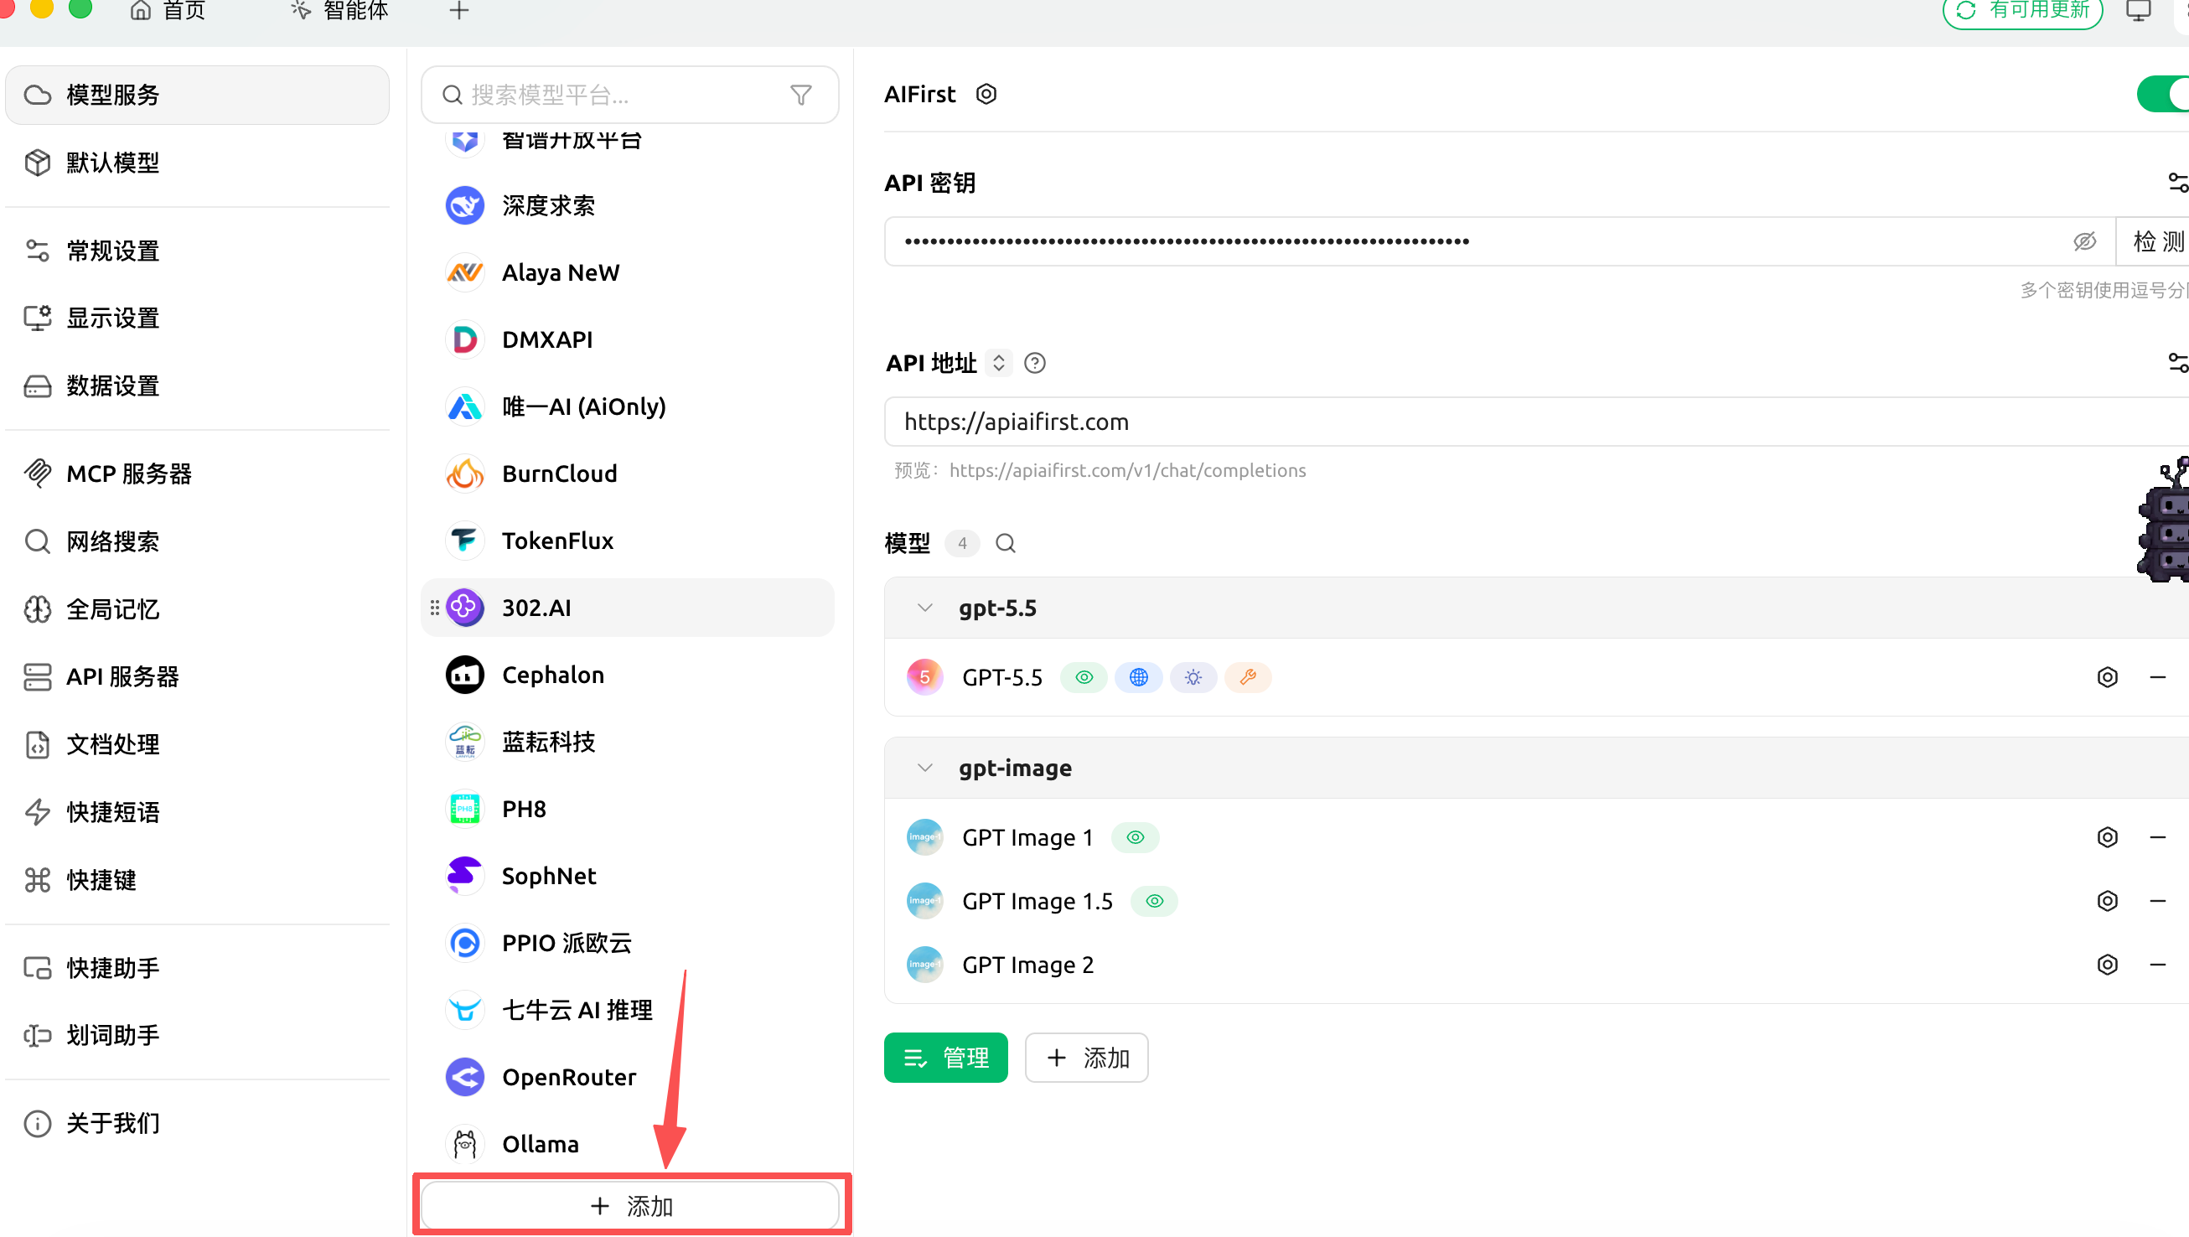Open the AIFirst provider settings gear icon

click(x=986, y=95)
